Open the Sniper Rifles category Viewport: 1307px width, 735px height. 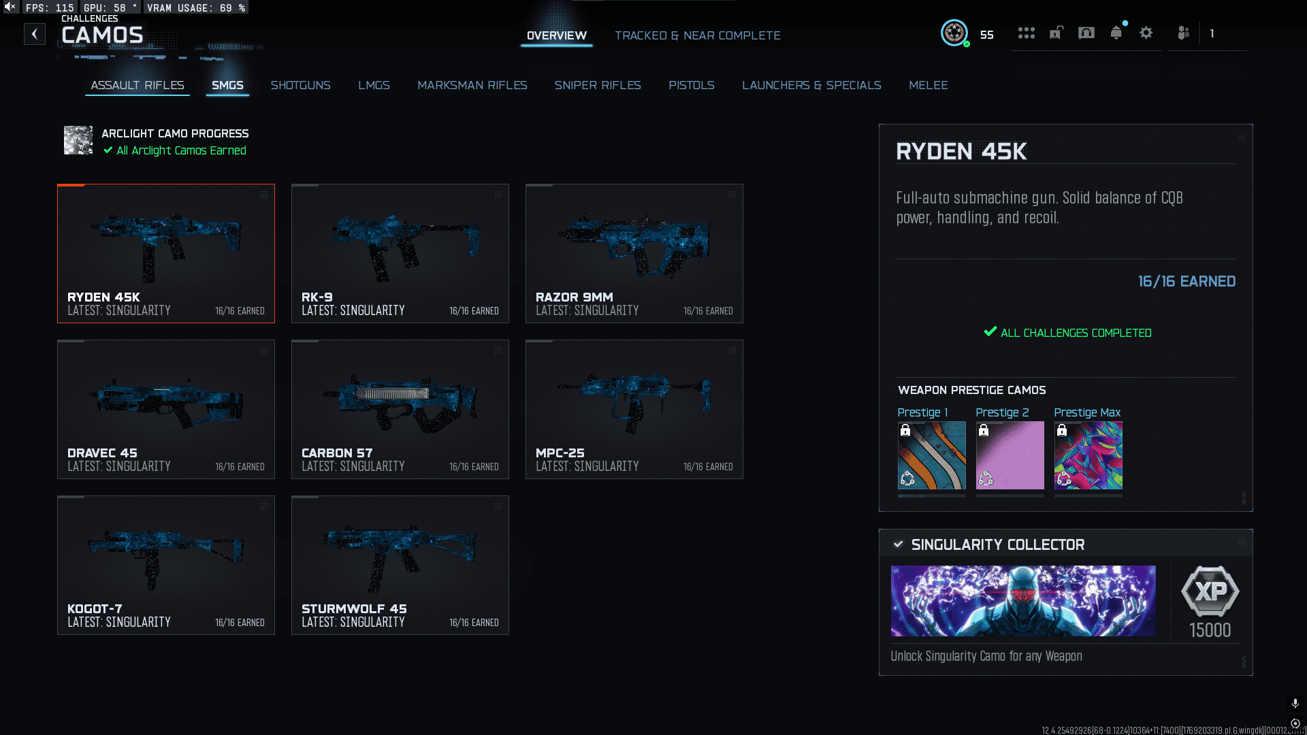point(597,85)
